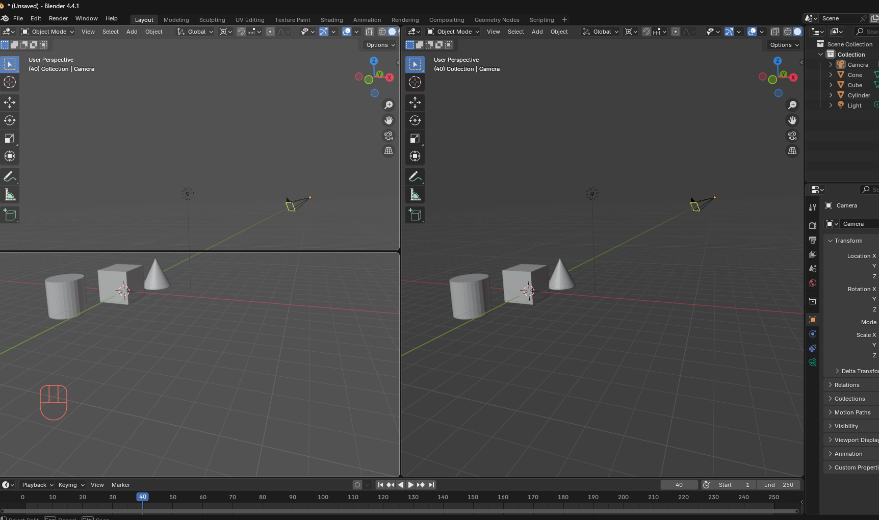This screenshot has height=520, width=879.
Task: Open the Camera data properties tab
Action: (813, 362)
